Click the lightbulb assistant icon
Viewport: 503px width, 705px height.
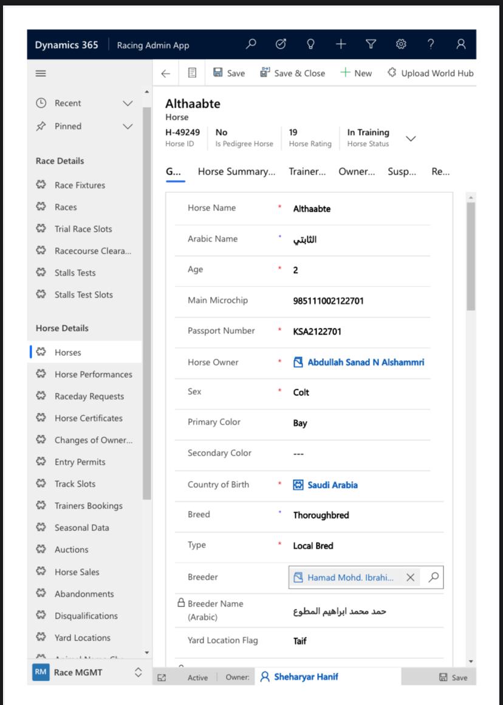(310, 44)
